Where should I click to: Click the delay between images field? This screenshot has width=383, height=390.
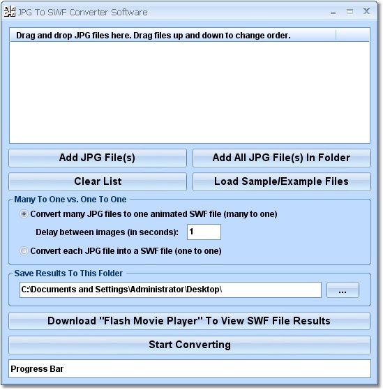[204, 232]
